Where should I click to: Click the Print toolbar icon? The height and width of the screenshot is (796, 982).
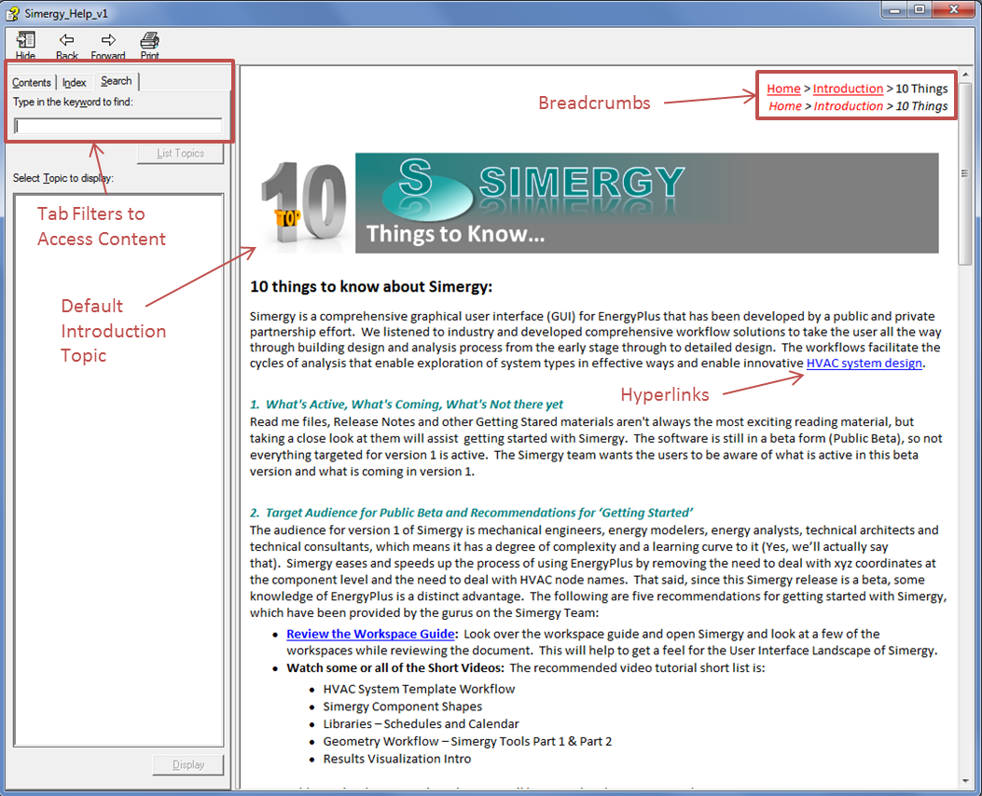[149, 40]
